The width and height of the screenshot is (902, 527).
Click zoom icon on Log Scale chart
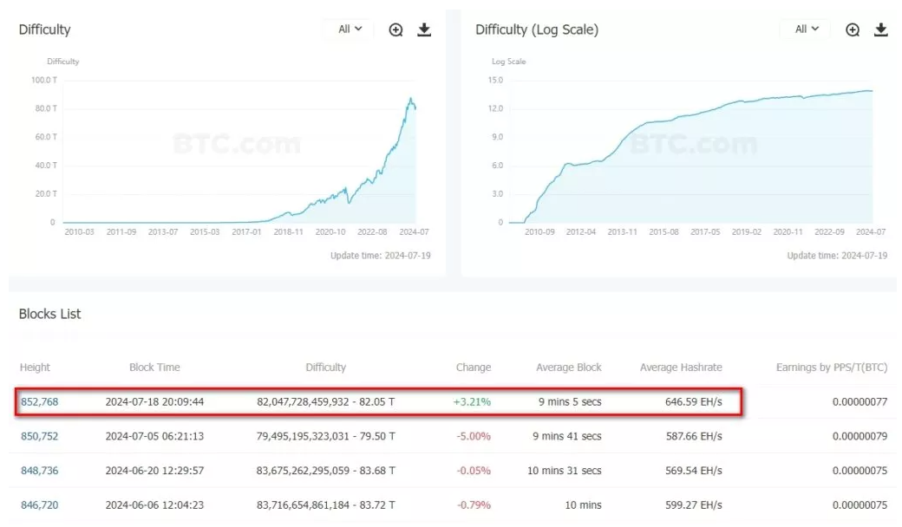pyautogui.click(x=853, y=29)
